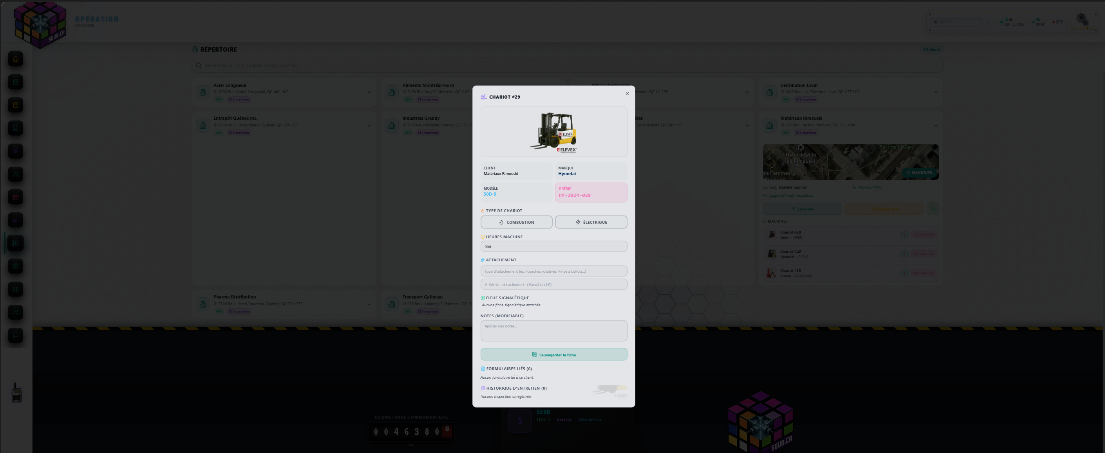
Task: Toggle the DB SYNC status indicator
Action: coord(1039,22)
